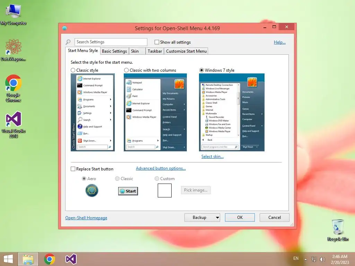Close the Open-Shell settings window
The height and width of the screenshot is (266, 355).
point(287,27)
